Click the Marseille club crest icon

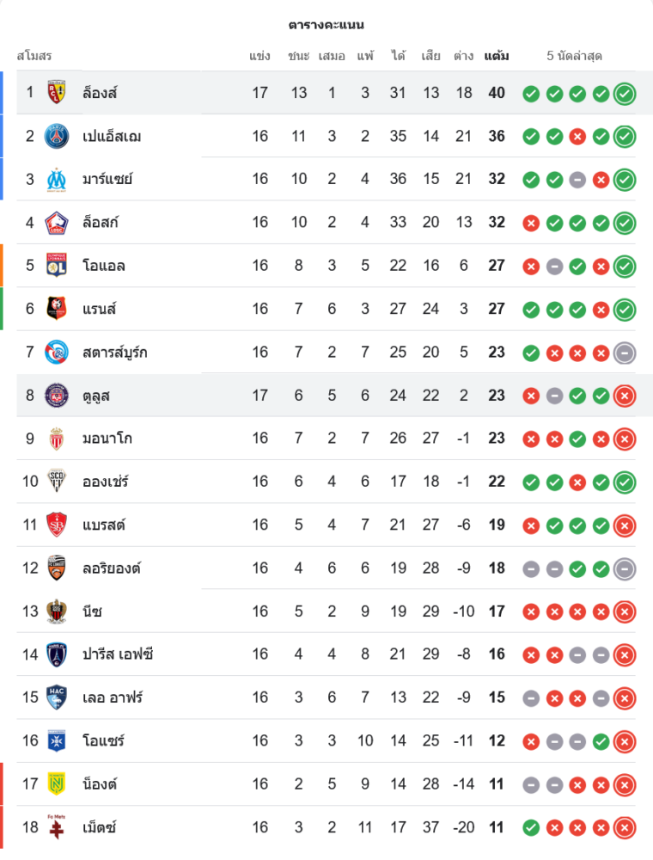click(57, 179)
